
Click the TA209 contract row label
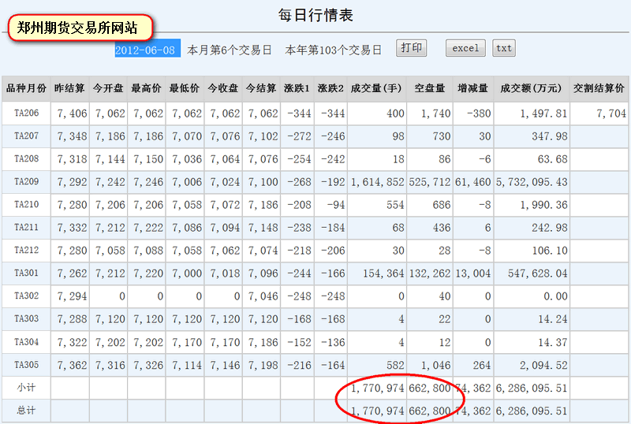pyautogui.click(x=26, y=182)
